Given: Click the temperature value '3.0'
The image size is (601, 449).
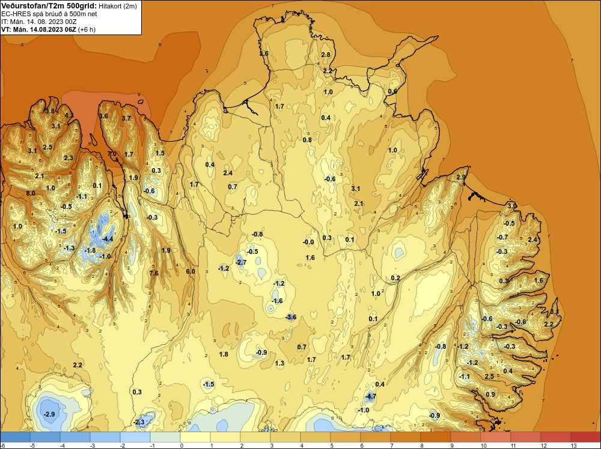Looking at the screenshot, I should [511, 206].
